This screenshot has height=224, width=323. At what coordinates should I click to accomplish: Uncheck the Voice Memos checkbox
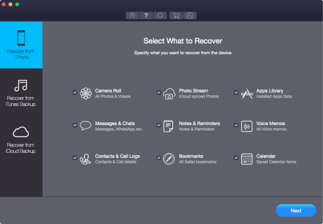[x=236, y=125]
